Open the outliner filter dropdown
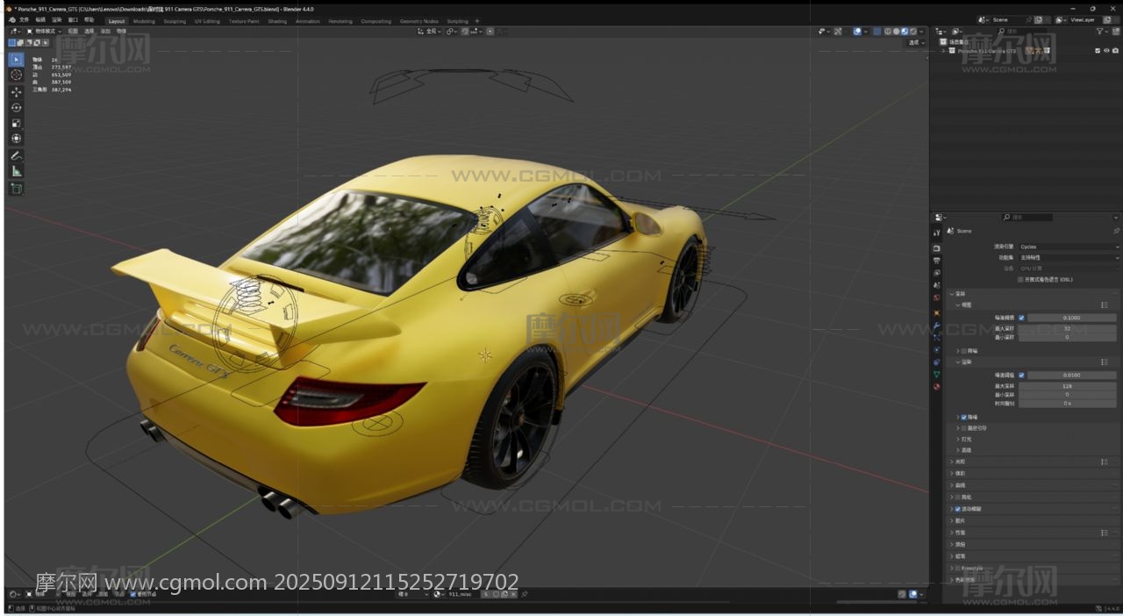The width and height of the screenshot is (1123, 616). (x=1104, y=32)
